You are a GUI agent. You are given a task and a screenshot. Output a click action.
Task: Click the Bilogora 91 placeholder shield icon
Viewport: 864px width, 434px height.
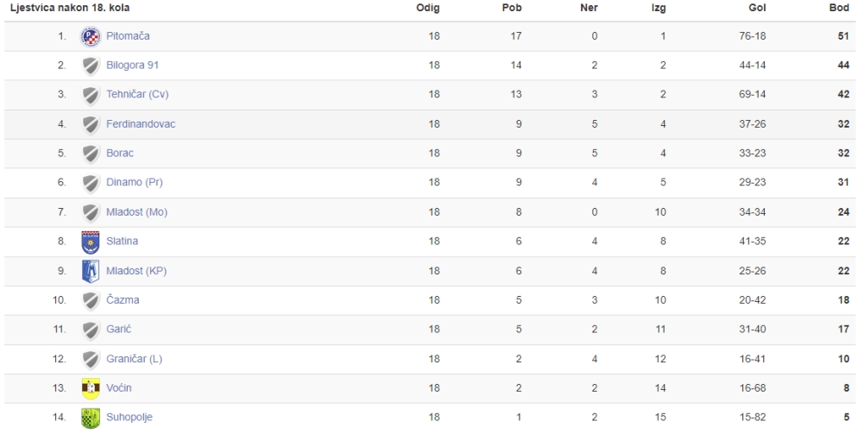[x=91, y=66]
